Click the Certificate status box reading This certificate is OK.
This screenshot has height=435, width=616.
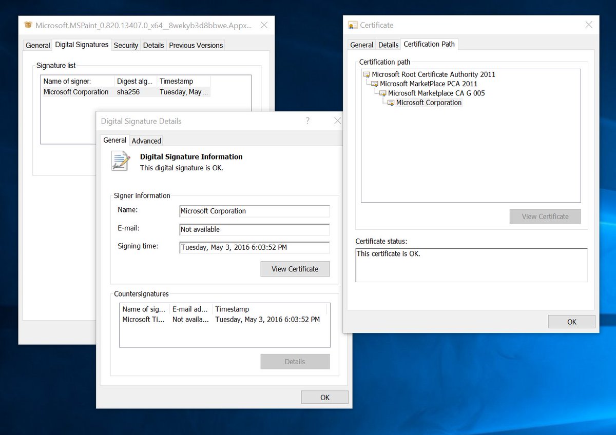click(471, 265)
